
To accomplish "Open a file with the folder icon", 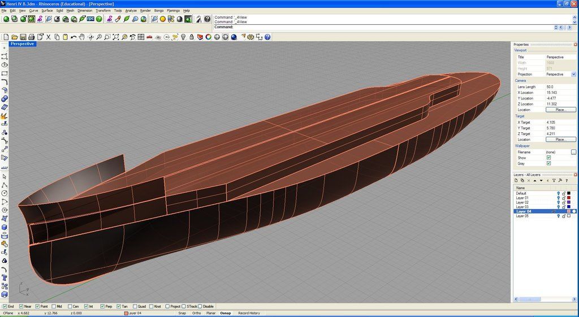I will point(14,37).
